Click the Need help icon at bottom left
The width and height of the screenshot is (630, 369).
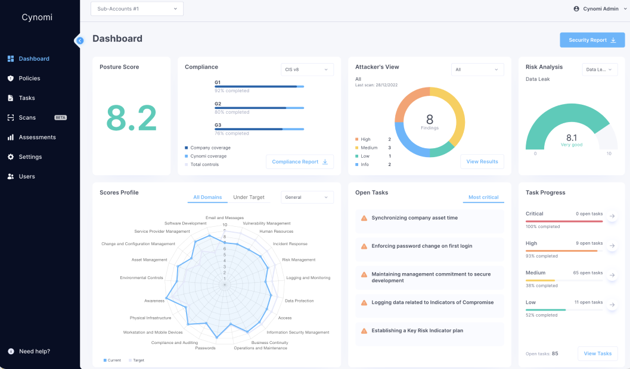(11, 351)
